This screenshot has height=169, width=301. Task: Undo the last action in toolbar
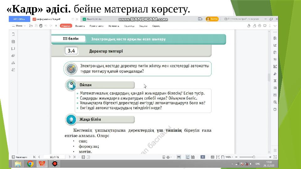[x=46, y=26]
